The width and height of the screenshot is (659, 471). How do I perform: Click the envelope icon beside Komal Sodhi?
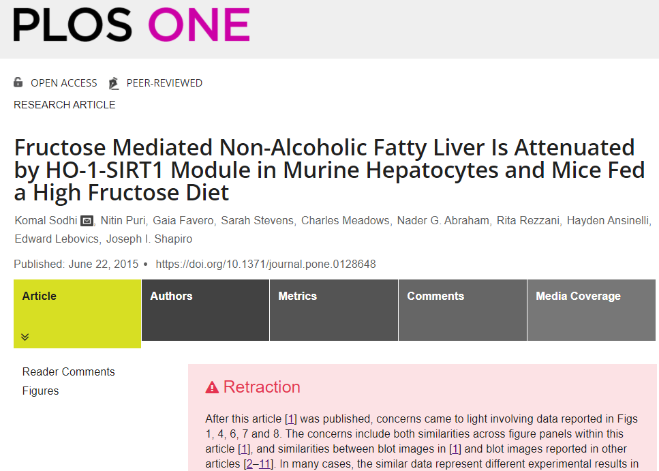(87, 221)
